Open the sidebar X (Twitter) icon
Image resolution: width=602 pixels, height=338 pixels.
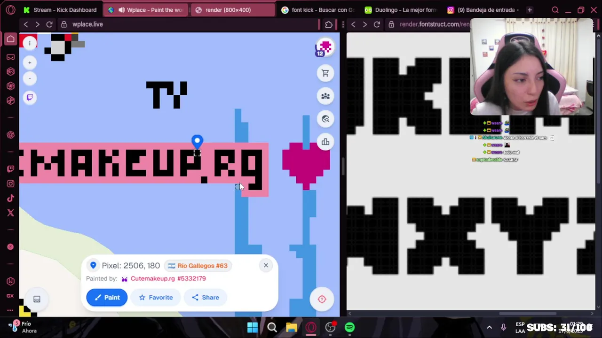coord(10,213)
